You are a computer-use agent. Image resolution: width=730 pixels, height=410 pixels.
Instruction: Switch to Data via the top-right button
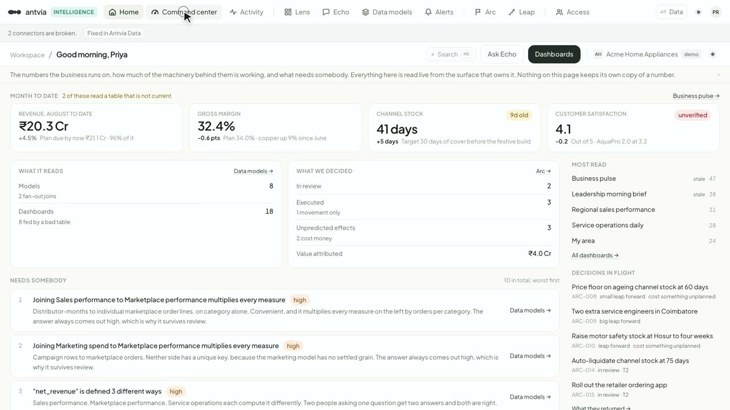click(671, 12)
